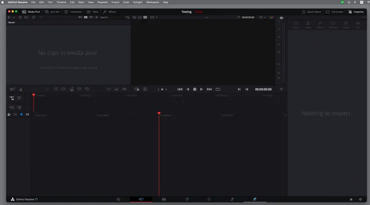Jump to previous marker arrow
The height and width of the screenshot is (205, 370).
[158, 89]
